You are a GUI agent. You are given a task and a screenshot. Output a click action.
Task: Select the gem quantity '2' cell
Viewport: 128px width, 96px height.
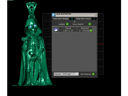[x=80, y=31]
